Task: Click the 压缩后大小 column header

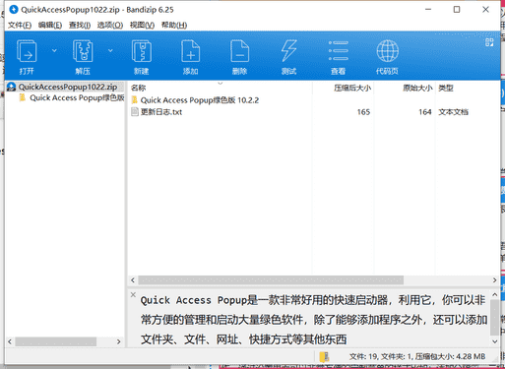Action: click(352, 88)
